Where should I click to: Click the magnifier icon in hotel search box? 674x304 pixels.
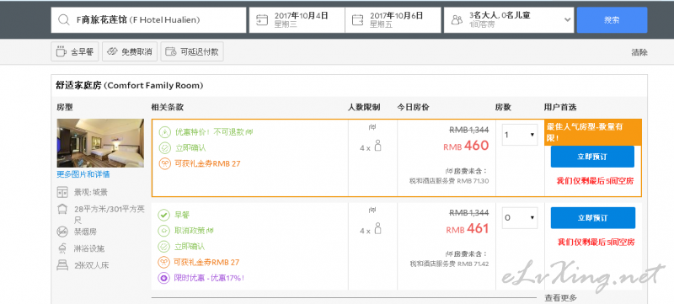click(x=64, y=19)
